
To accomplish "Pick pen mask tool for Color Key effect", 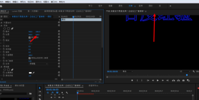I will 12,70.
